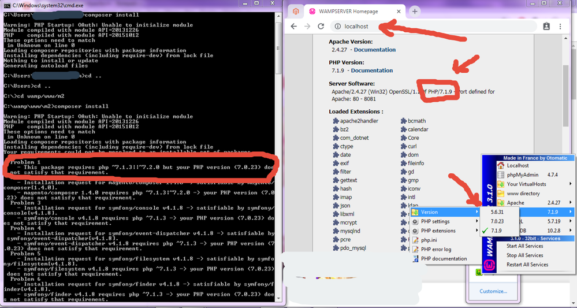This screenshot has height=308, width=577.
Task: Reload the localhost page
Action: tap(321, 27)
